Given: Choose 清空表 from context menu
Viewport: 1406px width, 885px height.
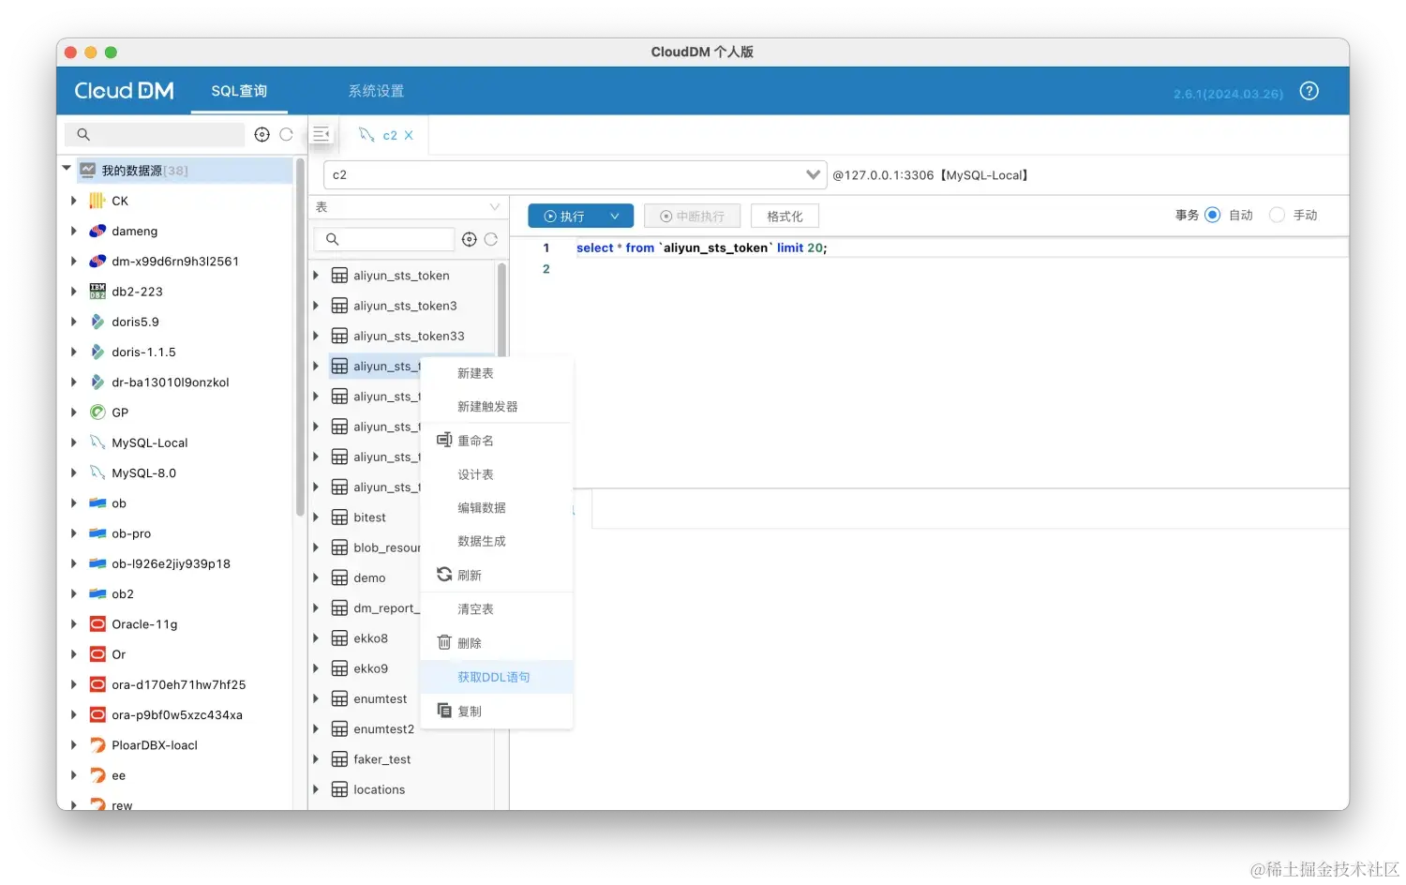Looking at the screenshot, I should coord(497,609).
